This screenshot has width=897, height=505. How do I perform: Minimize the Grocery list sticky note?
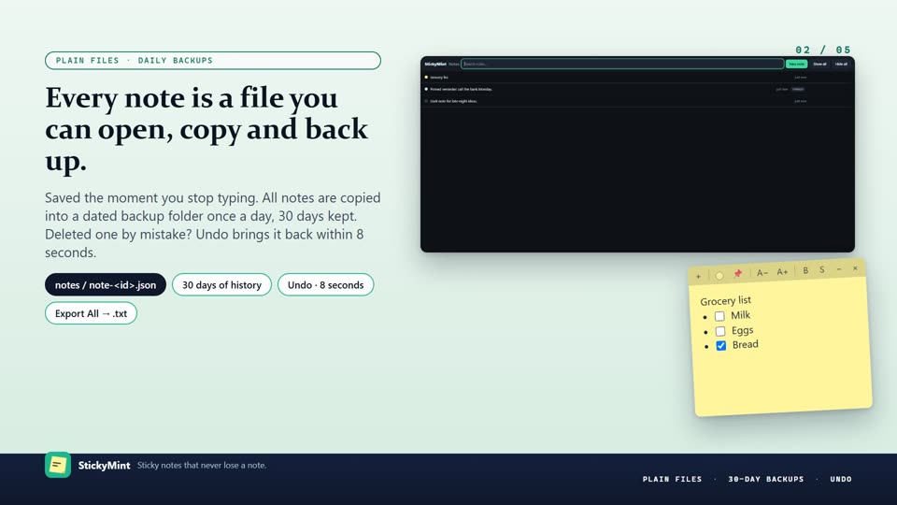pyautogui.click(x=839, y=269)
